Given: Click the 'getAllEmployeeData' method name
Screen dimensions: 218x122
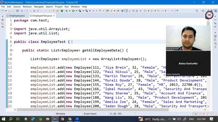Looking at the screenshot, I should pyautogui.click(x=101, y=50).
